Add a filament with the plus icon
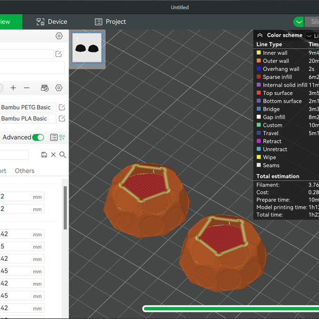Image resolution: width=319 pixels, height=319 pixels. pyautogui.click(x=13, y=88)
